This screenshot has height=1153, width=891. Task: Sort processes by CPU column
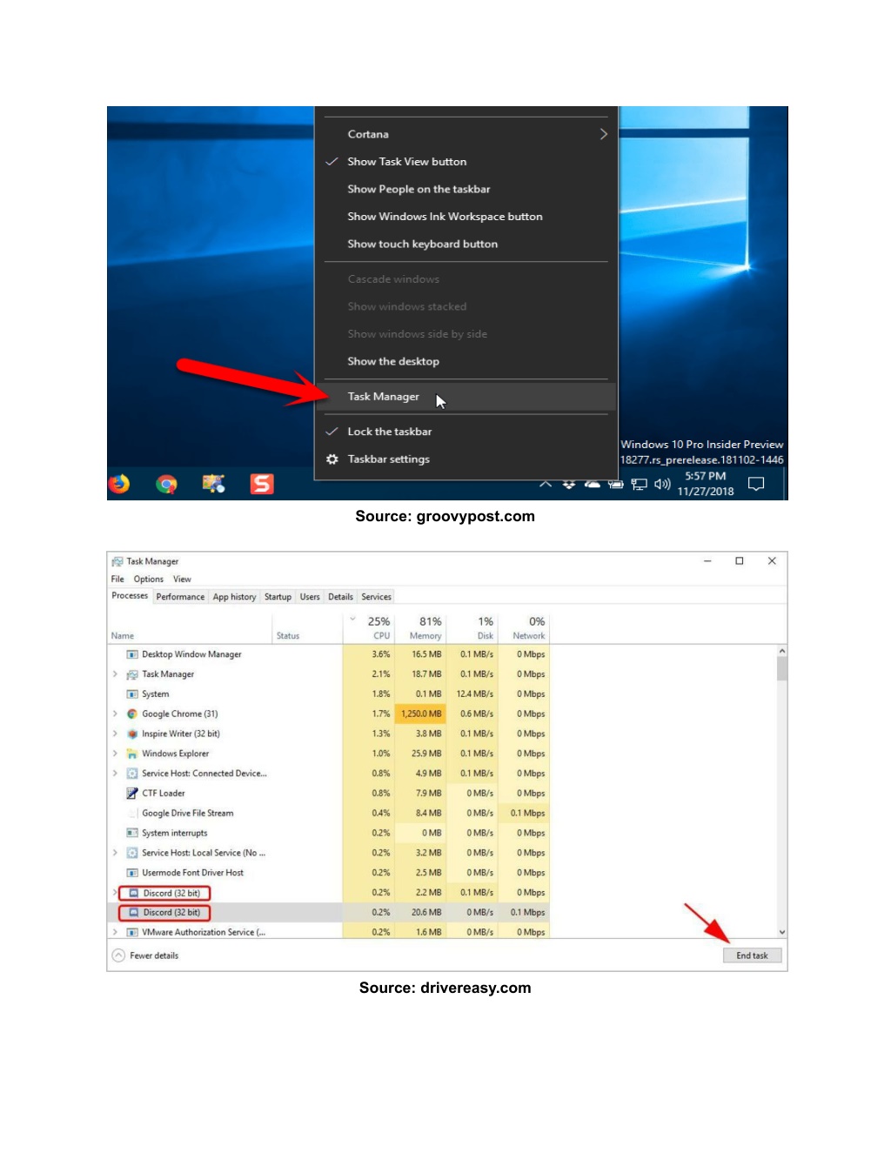tap(368, 628)
